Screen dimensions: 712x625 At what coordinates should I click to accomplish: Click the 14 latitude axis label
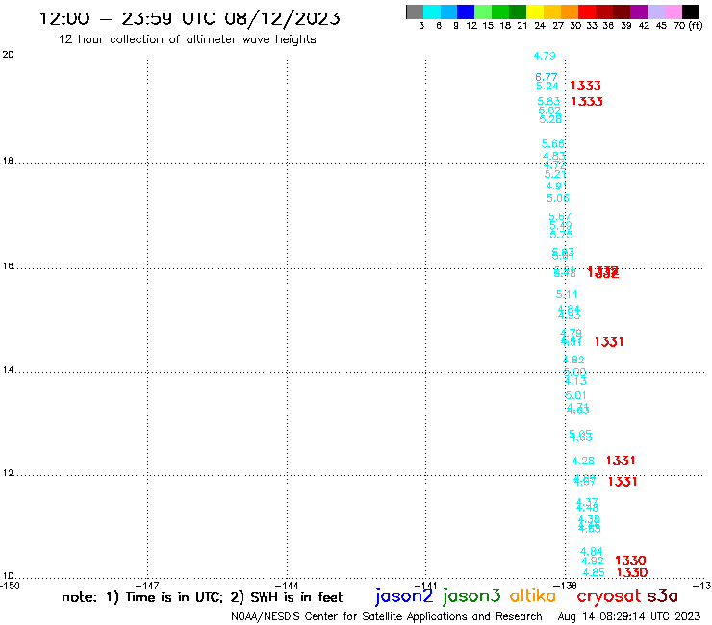[8, 370]
